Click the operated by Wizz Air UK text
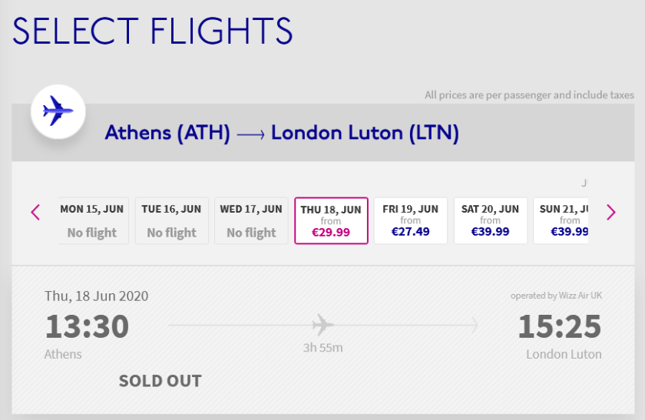645x420 pixels. 556,296
